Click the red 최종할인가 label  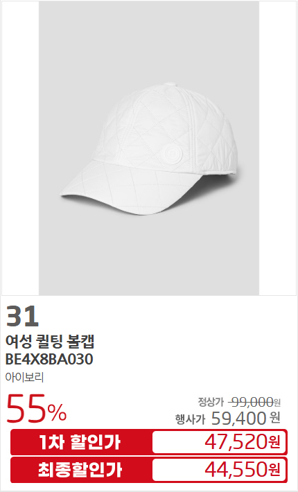80,470
